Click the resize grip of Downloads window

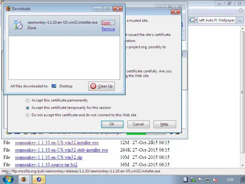pyautogui.click(x=121, y=91)
